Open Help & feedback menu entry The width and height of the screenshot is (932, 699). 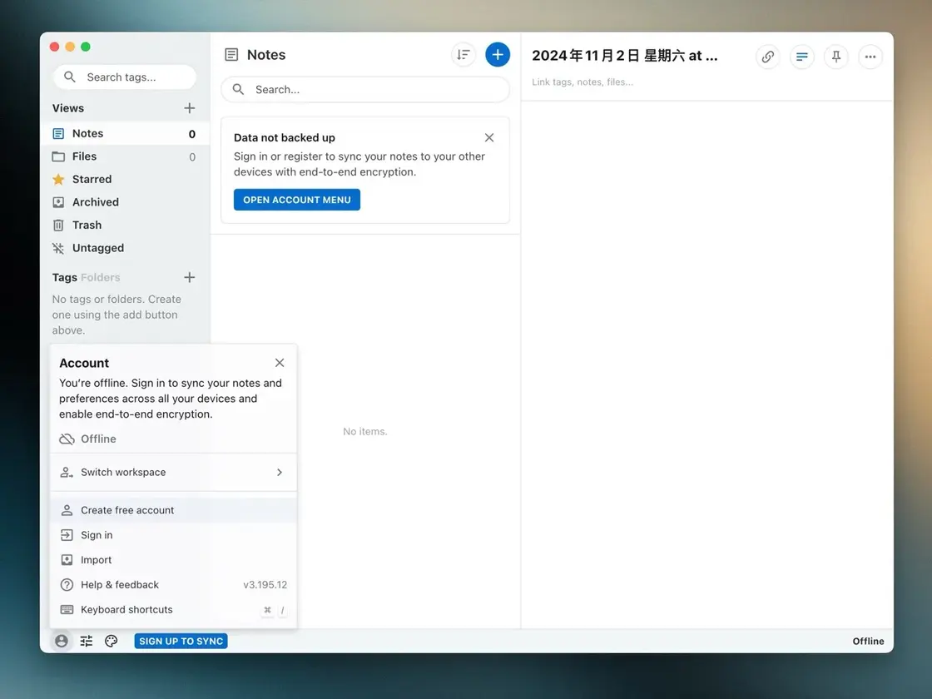click(x=173, y=585)
